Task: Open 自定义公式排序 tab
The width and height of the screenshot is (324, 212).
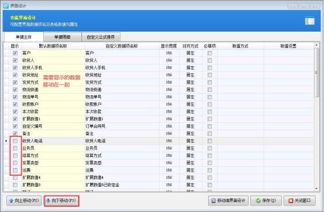Action: (101, 37)
